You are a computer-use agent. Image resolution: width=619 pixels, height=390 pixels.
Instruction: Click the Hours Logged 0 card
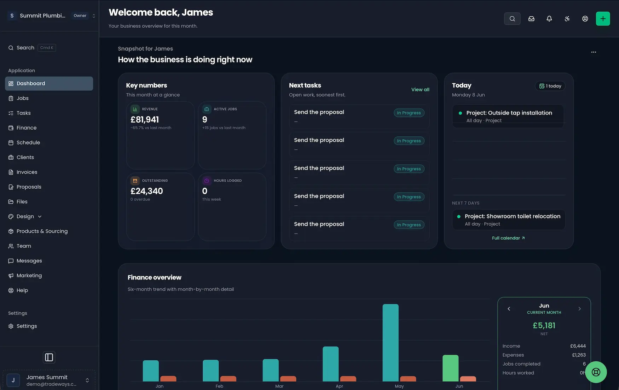click(232, 207)
